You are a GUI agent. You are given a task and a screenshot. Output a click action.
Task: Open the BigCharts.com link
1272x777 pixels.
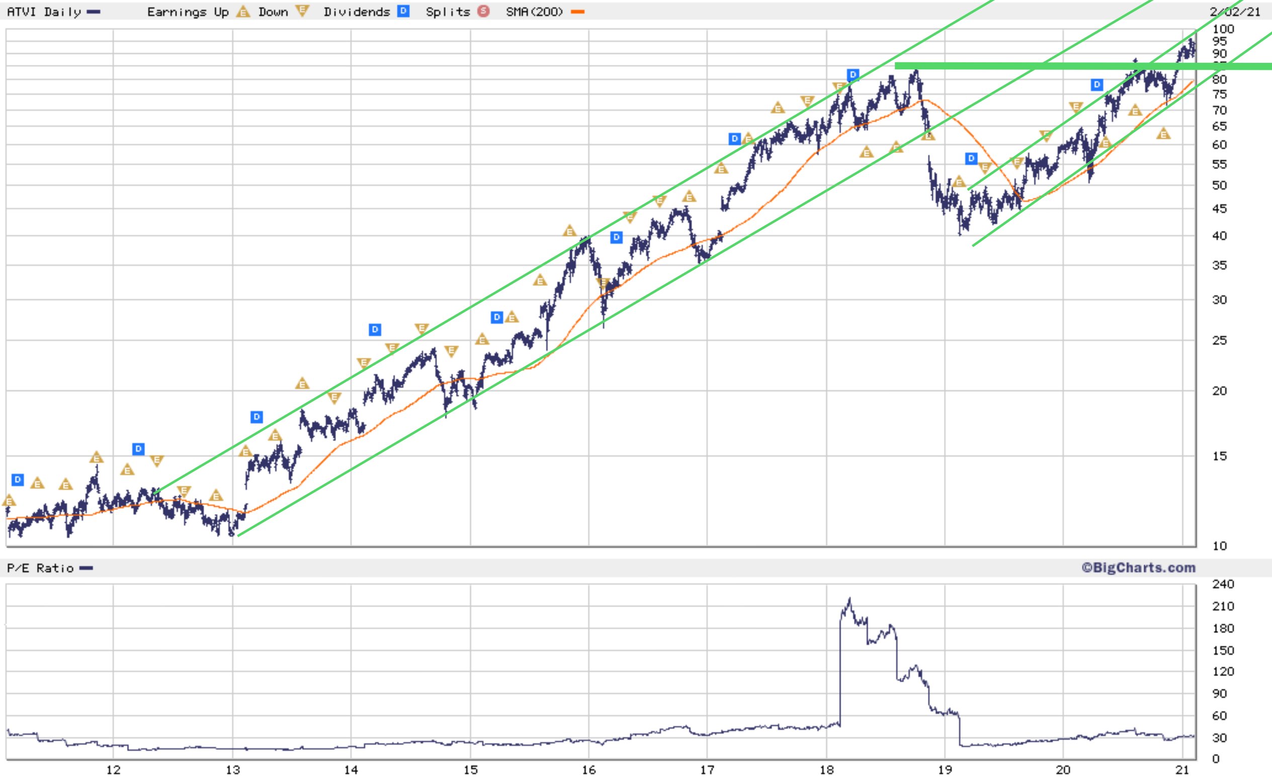(x=1138, y=568)
